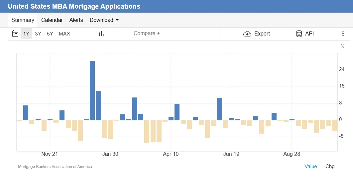Open the Alerts tab
This screenshot has height=184, width=353.
point(76,20)
